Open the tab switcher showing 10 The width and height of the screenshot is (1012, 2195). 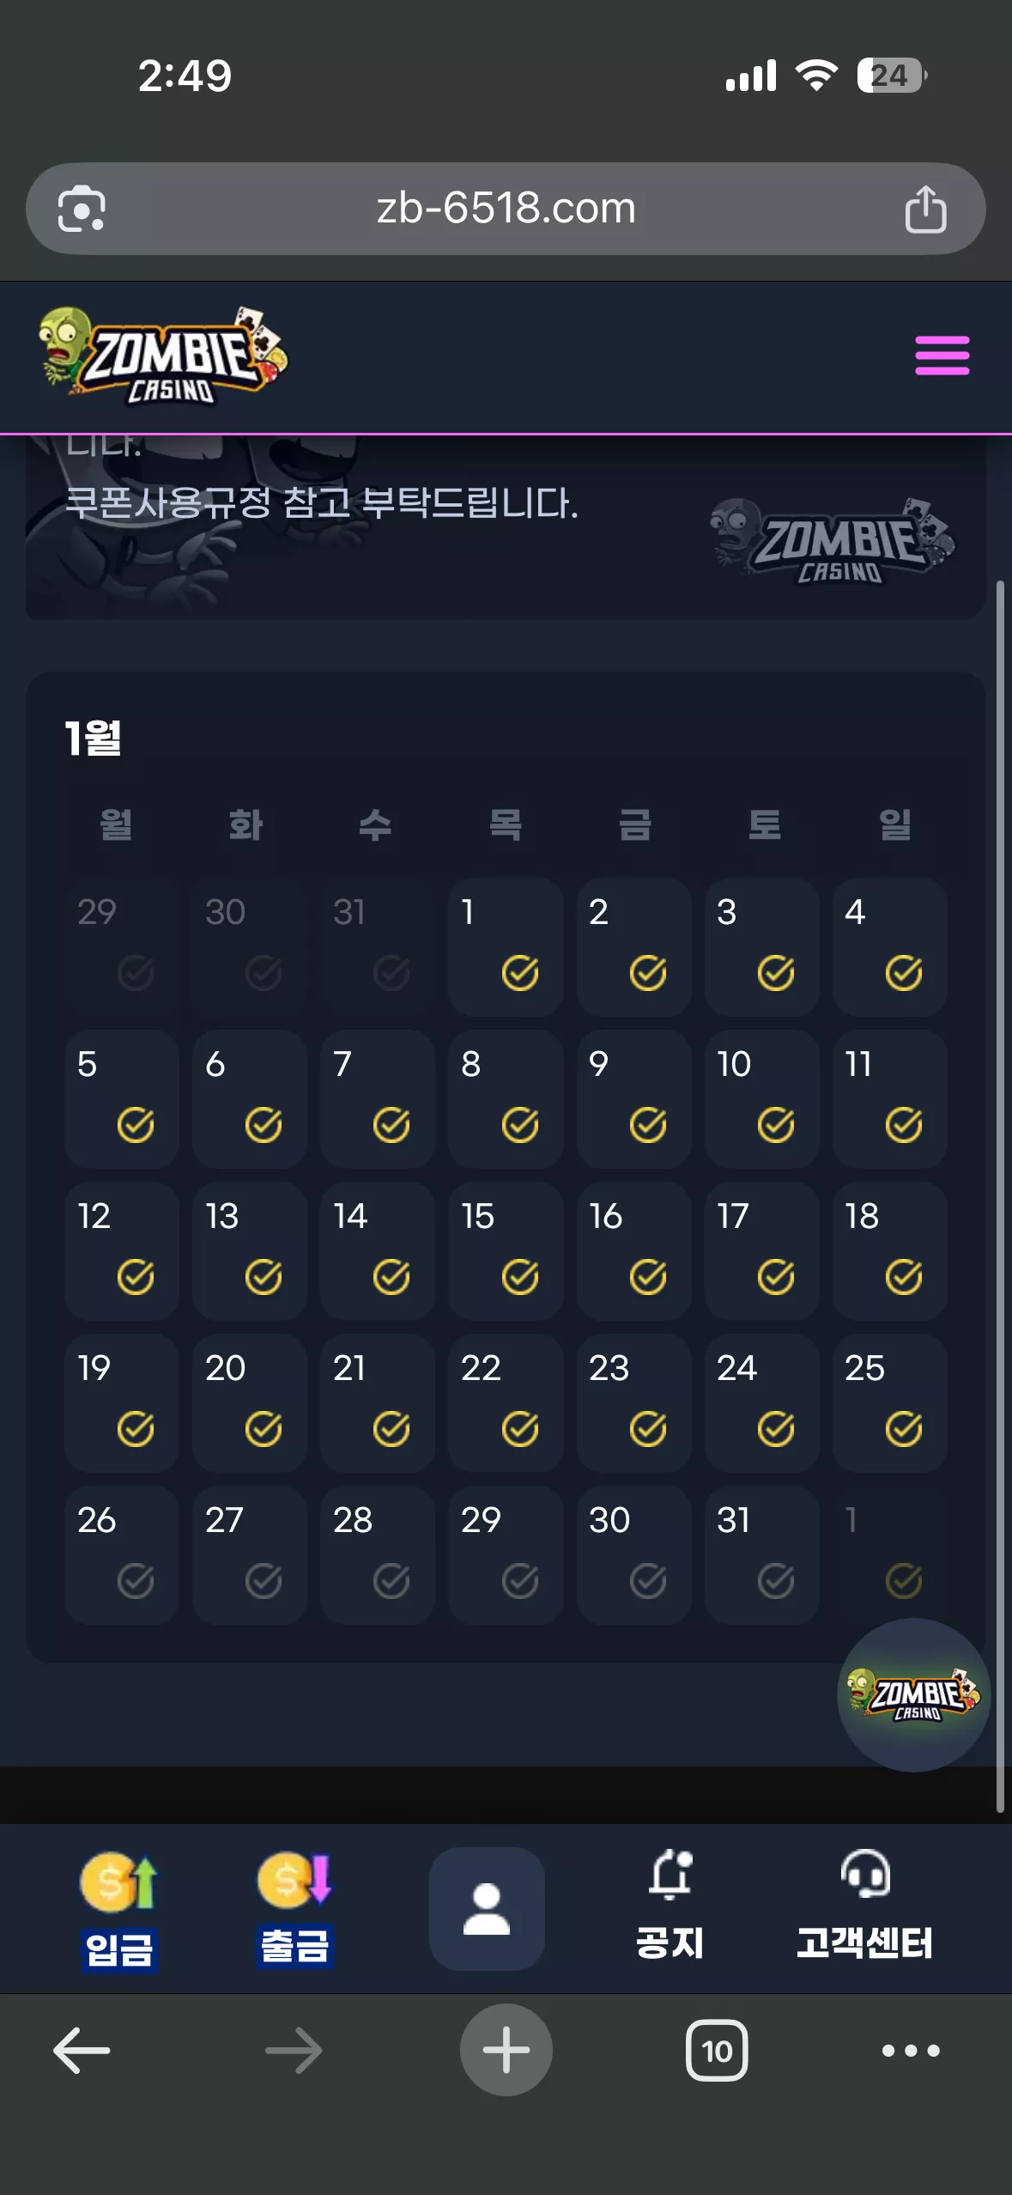tap(717, 2051)
